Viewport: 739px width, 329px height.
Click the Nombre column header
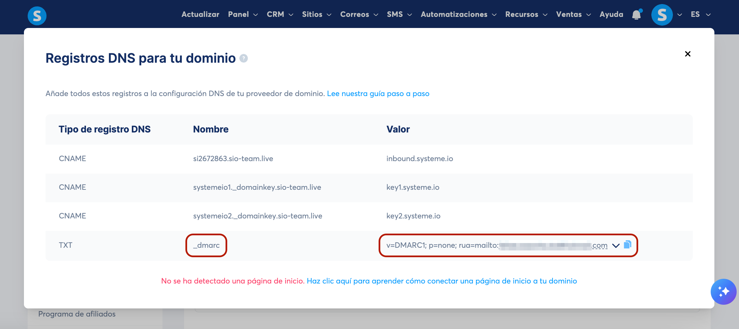[211, 129]
